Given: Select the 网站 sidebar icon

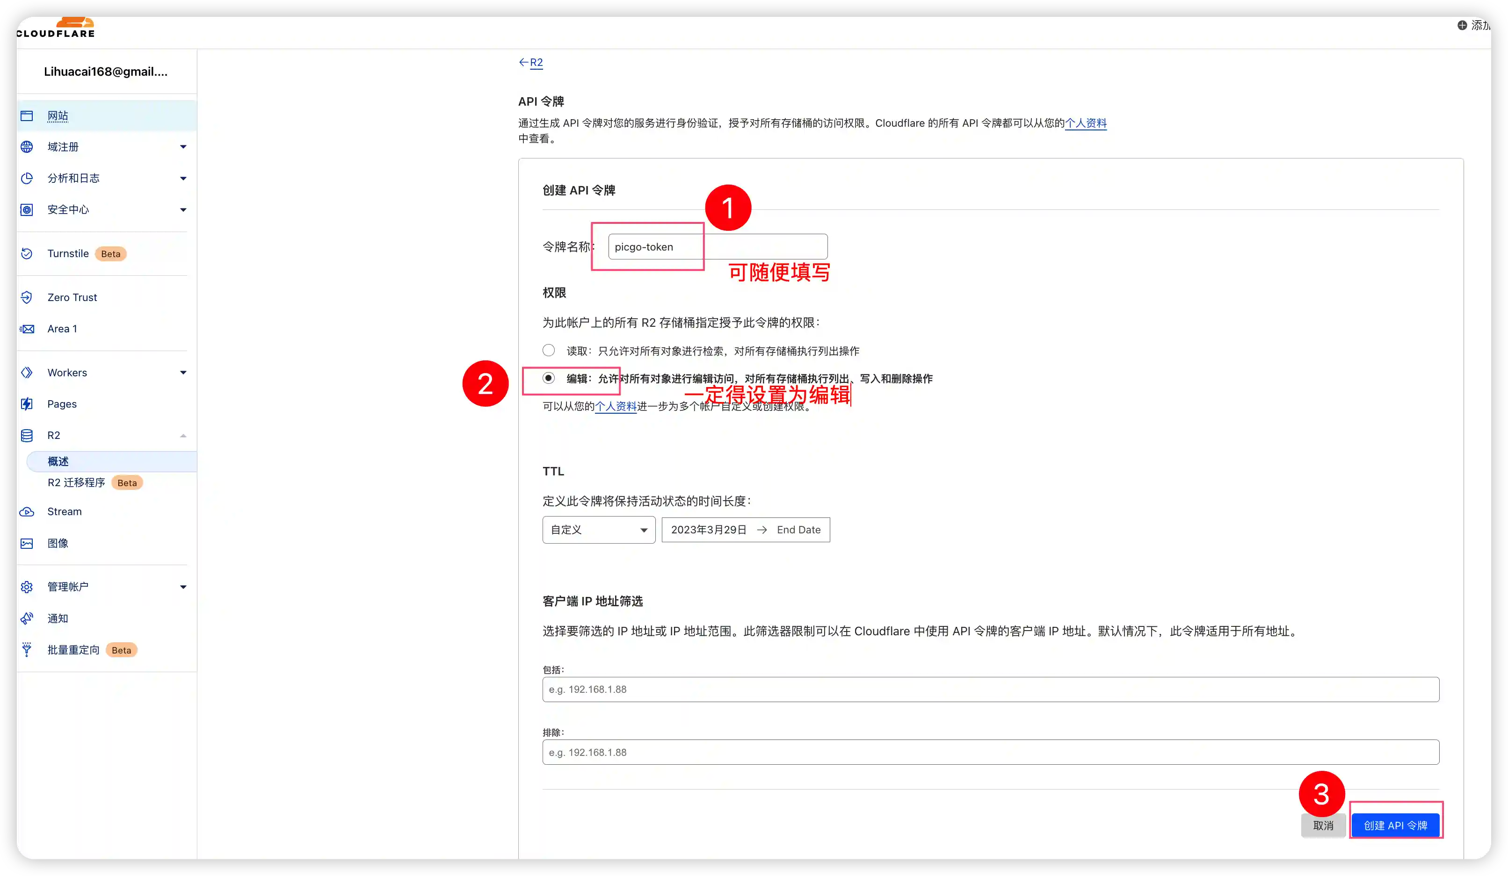Looking at the screenshot, I should coord(27,115).
